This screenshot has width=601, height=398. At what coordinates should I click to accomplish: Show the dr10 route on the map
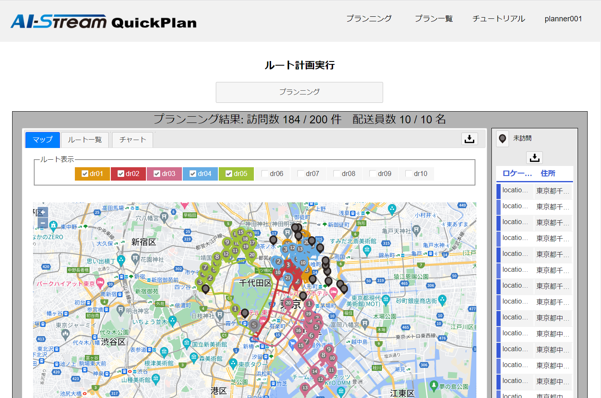coord(409,174)
